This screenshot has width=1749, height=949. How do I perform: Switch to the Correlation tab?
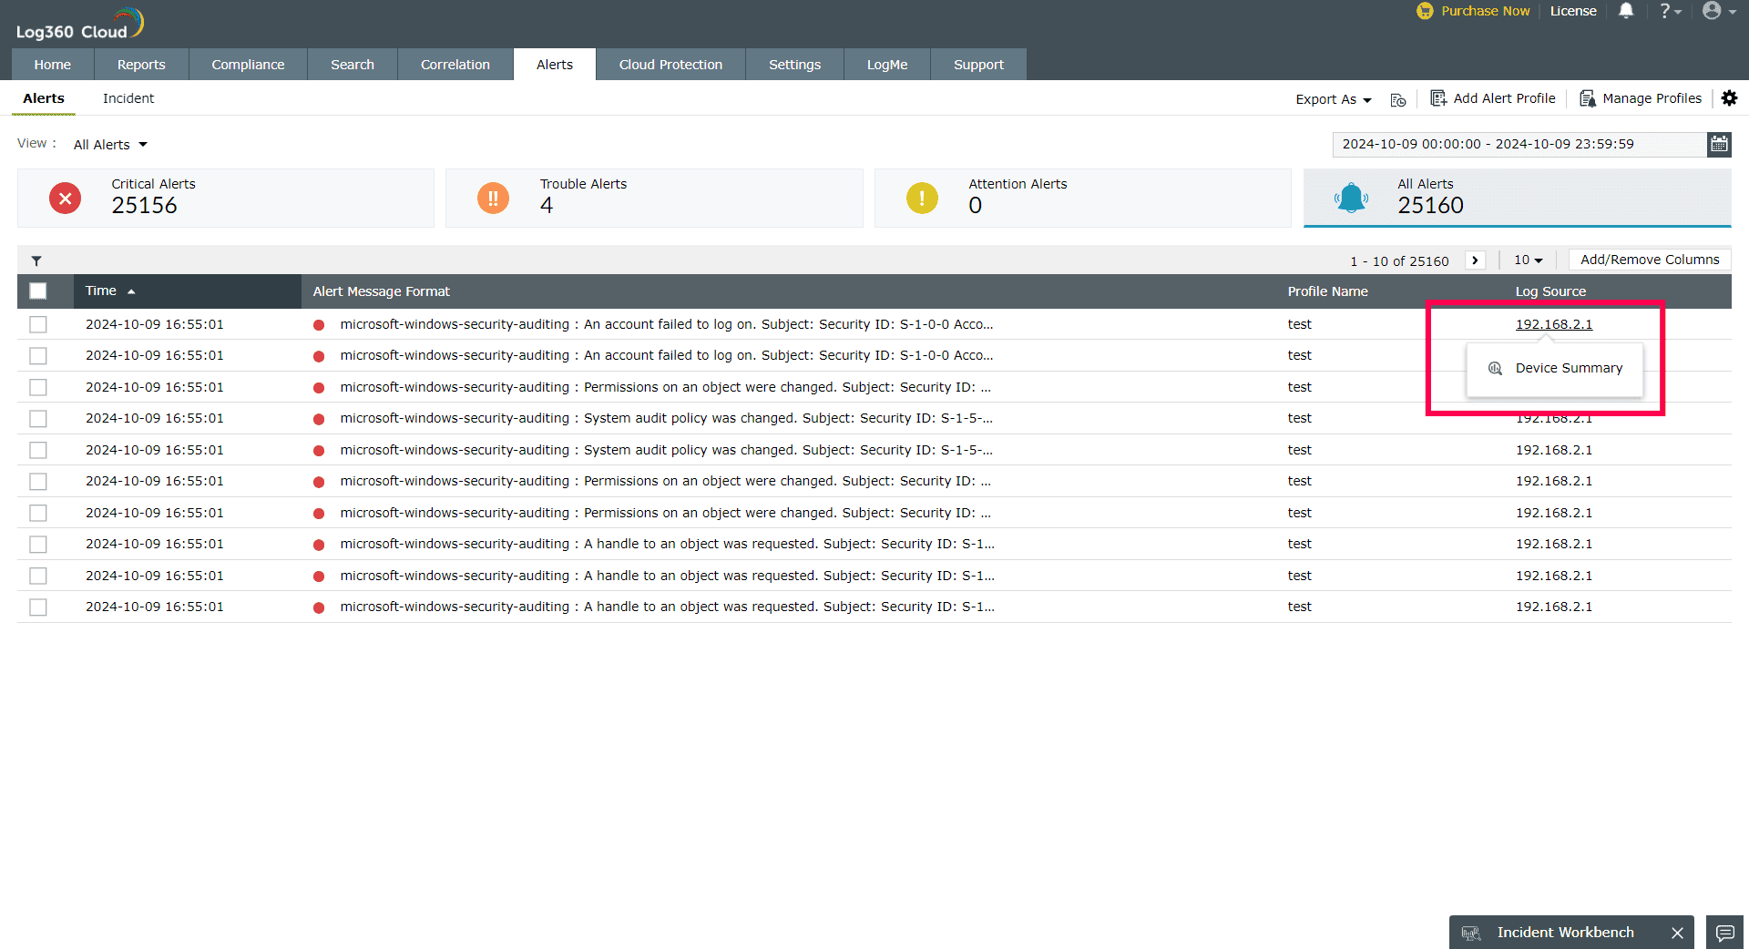click(455, 65)
